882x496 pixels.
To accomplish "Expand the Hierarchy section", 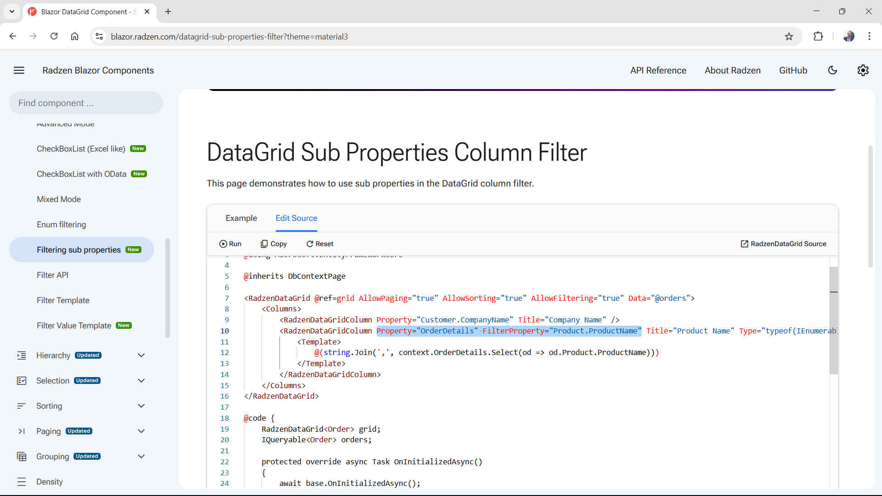I will pos(141,355).
